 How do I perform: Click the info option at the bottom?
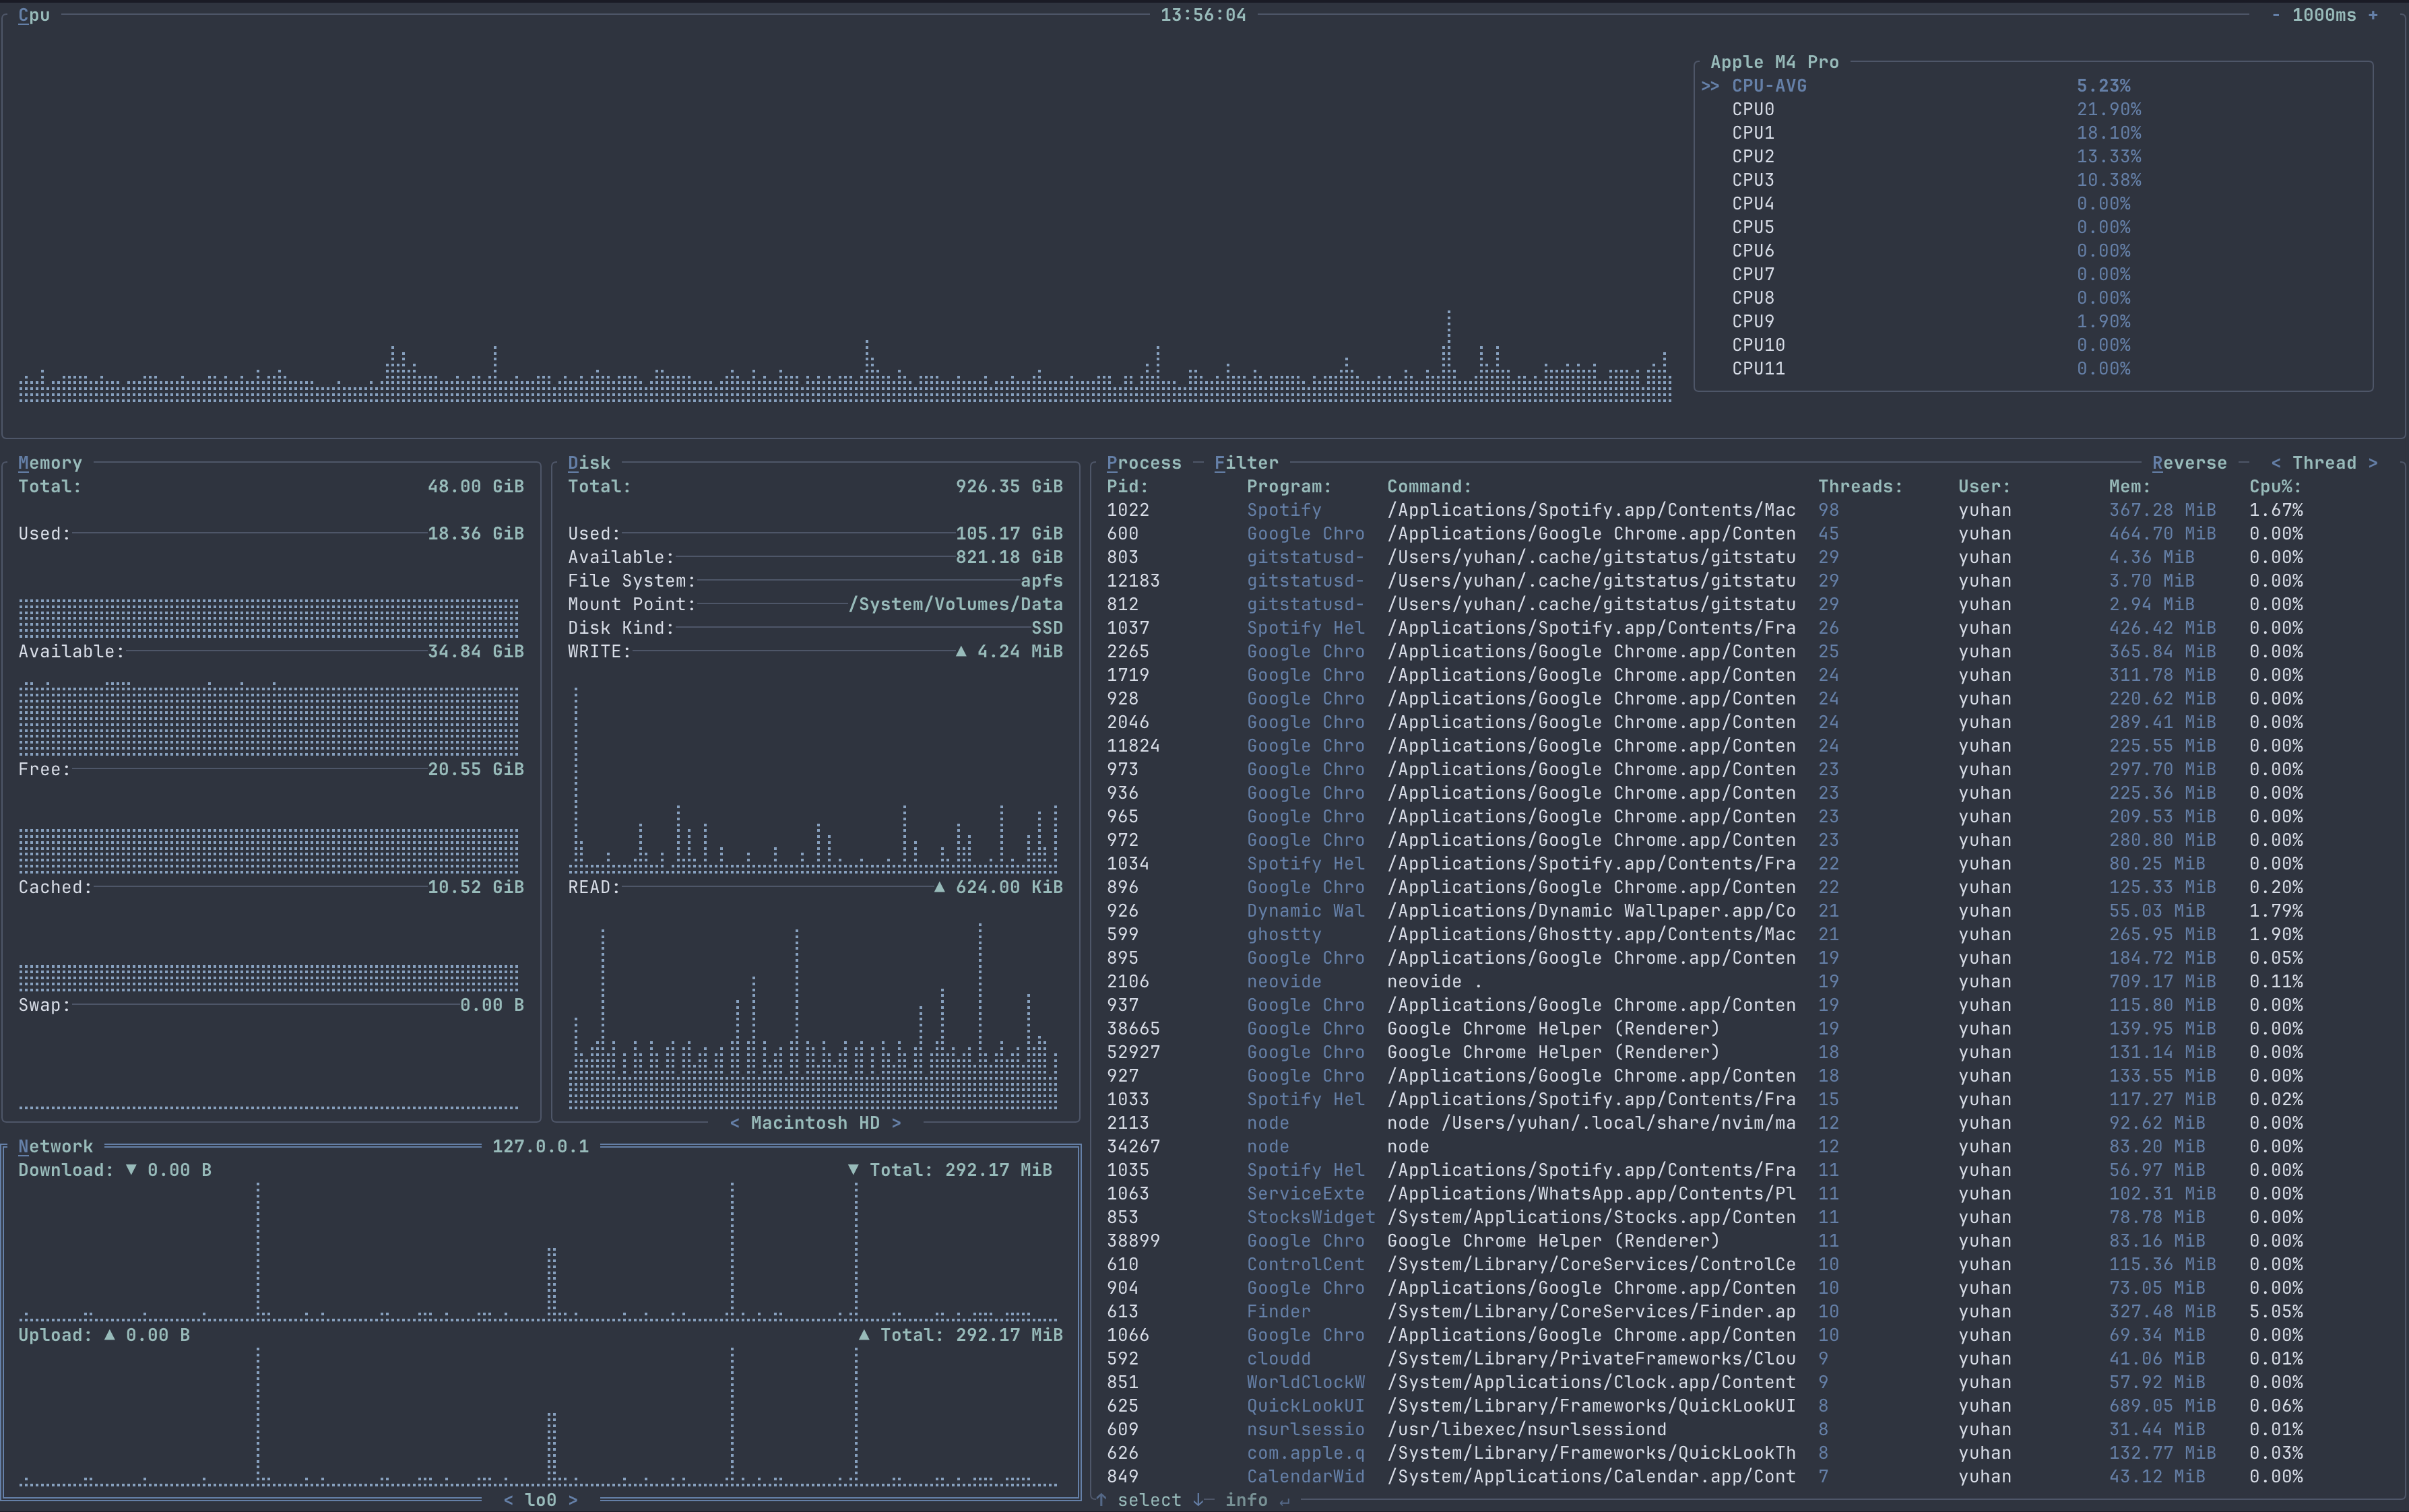(x=1247, y=1499)
